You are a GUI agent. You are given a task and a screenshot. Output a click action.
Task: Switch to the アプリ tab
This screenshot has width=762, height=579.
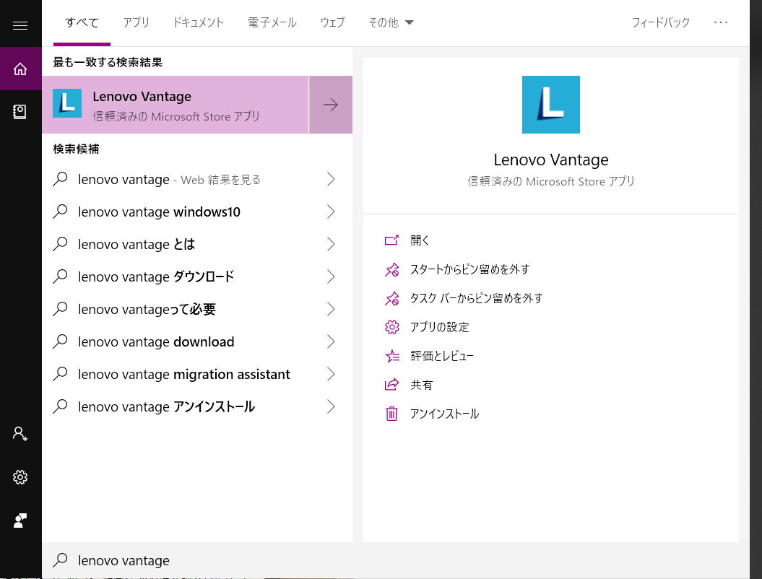pyautogui.click(x=136, y=22)
